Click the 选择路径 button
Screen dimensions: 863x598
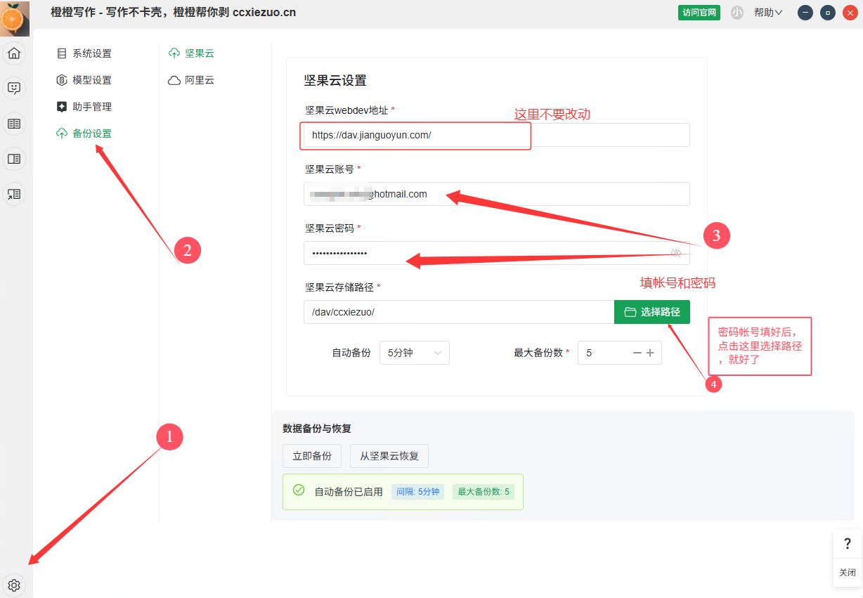(651, 312)
